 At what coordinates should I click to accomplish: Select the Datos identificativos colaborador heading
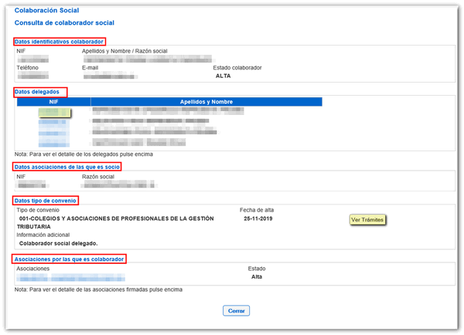[60, 41]
